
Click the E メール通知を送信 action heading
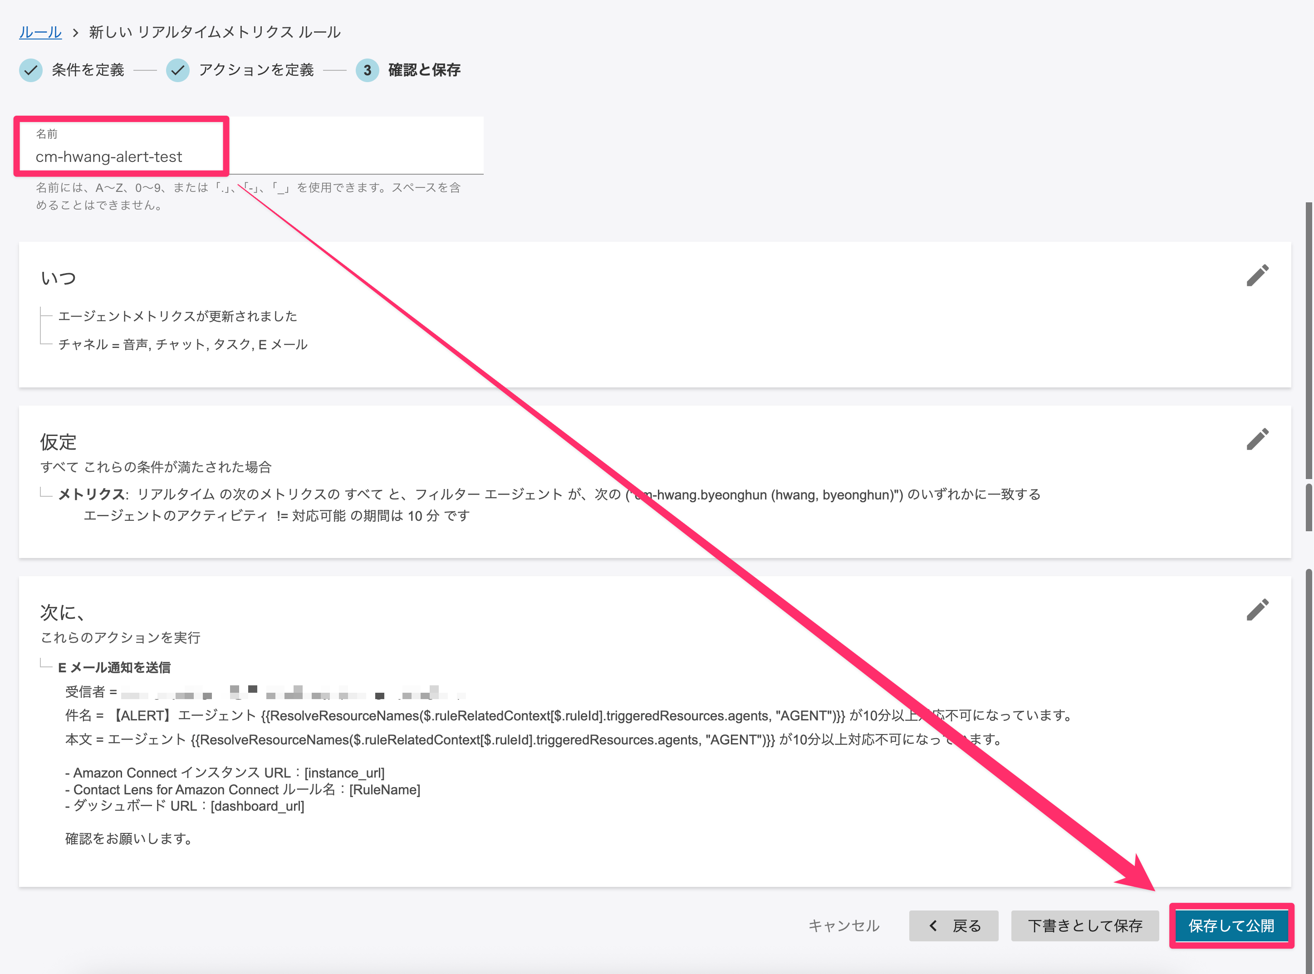point(114,667)
